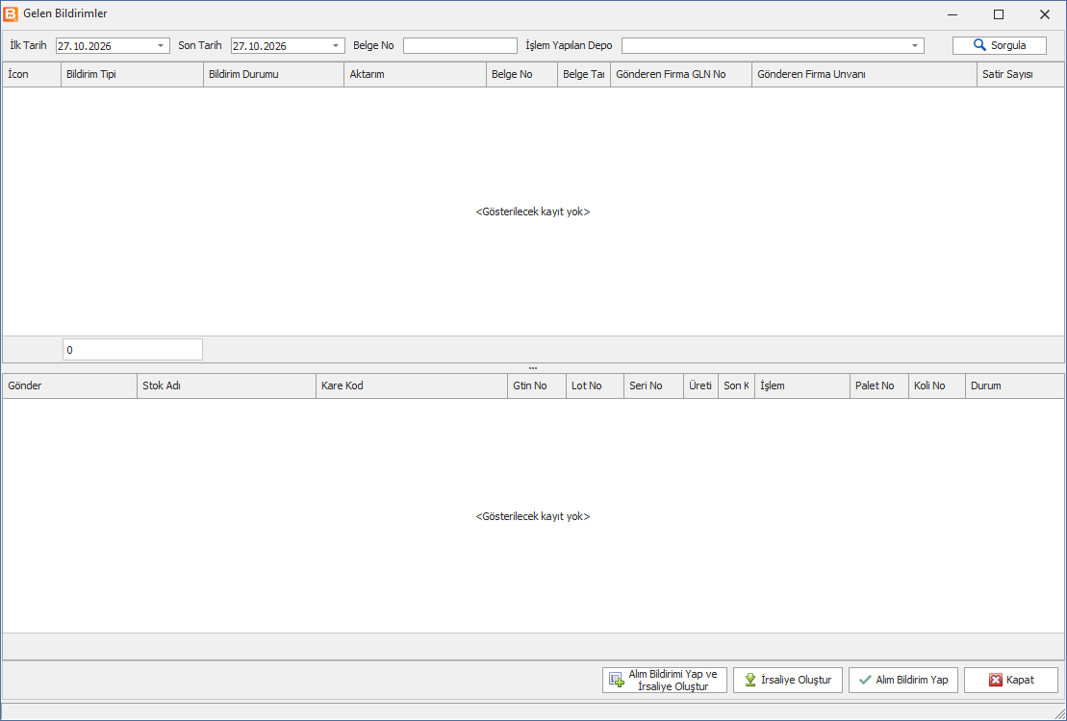Sort by Durum column header
Viewport: 1067px width, 721px height.
tap(1015, 385)
